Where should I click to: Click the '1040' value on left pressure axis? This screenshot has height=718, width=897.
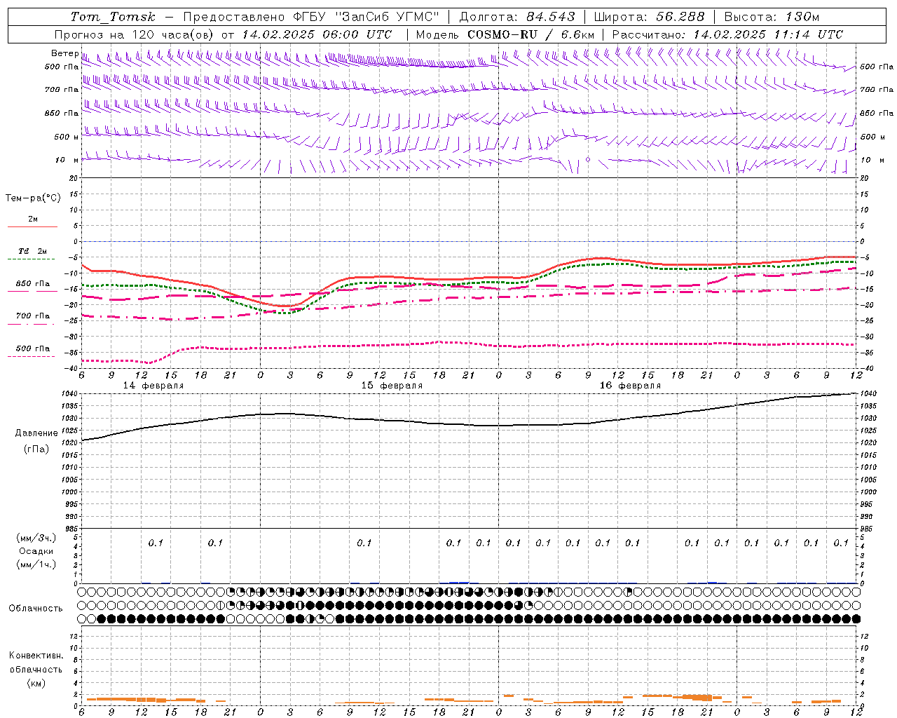click(69, 394)
